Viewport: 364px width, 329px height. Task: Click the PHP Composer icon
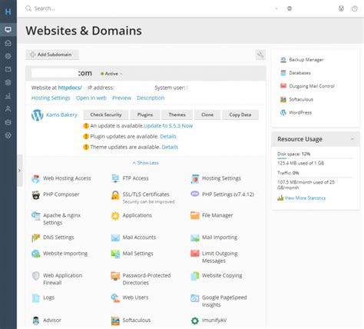point(36,195)
